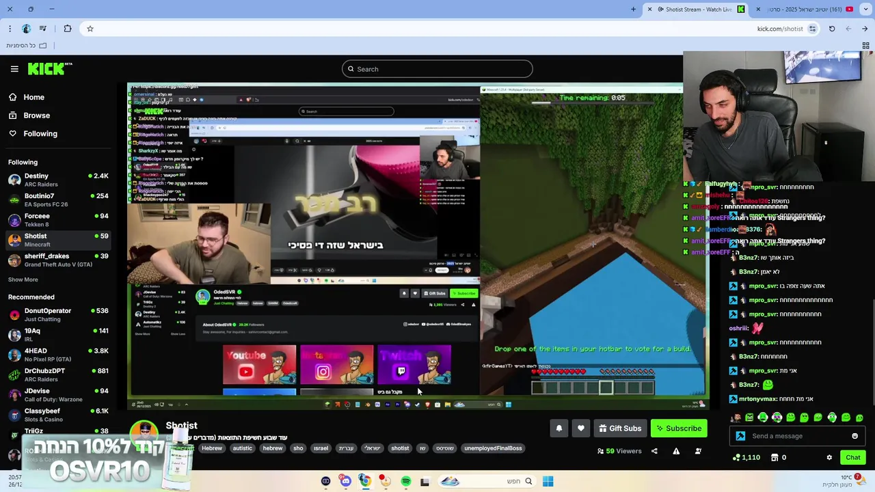Open 19Aq recommended channel
Image resolution: width=875 pixels, height=492 pixels.
point(58,335)
